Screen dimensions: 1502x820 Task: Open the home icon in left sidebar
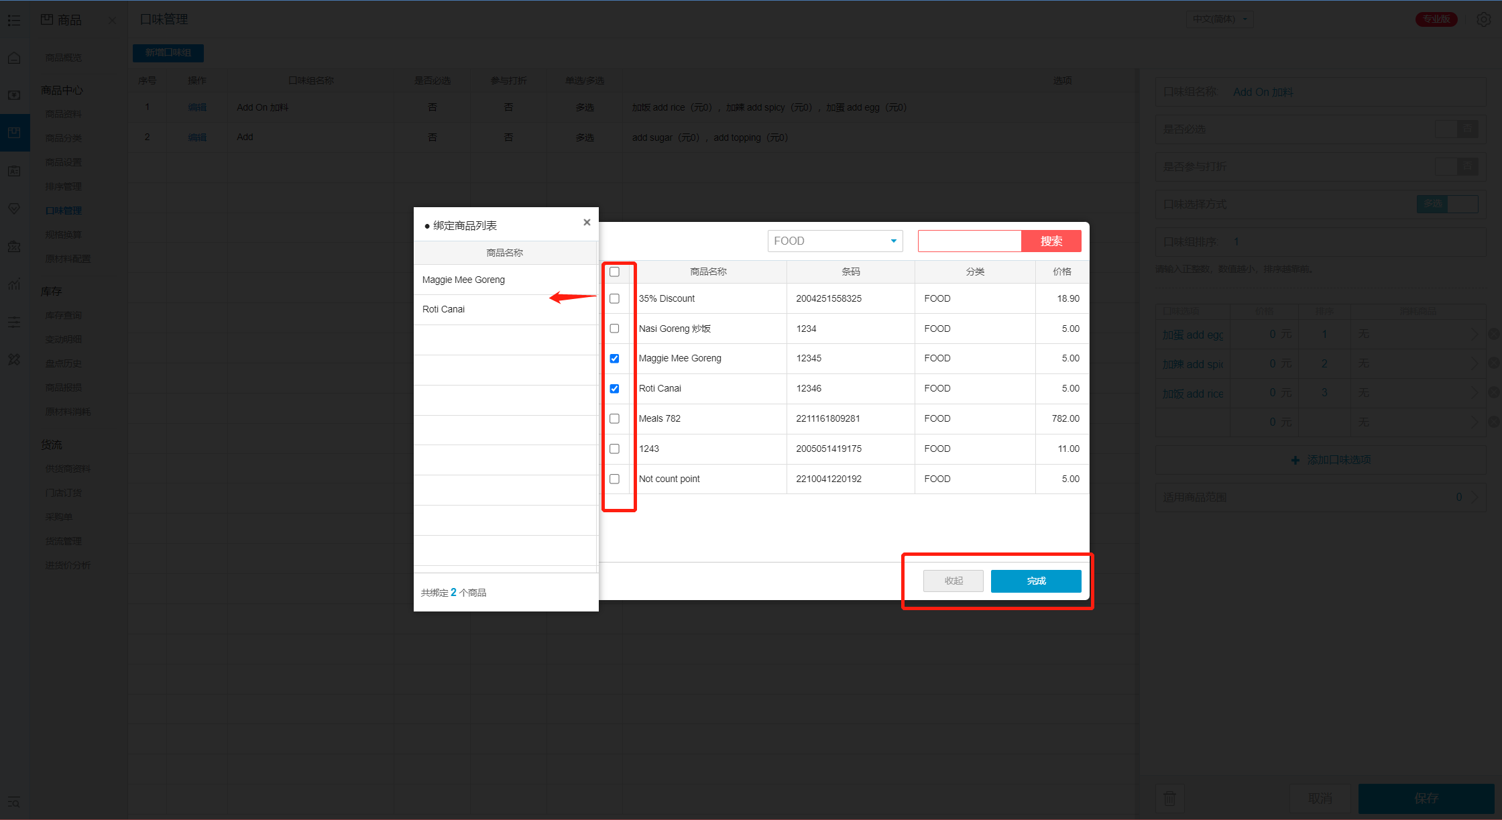14,58
